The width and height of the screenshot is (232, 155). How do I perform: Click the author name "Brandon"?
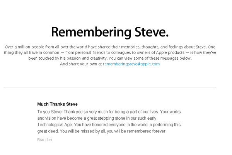(x=44, y=139)
